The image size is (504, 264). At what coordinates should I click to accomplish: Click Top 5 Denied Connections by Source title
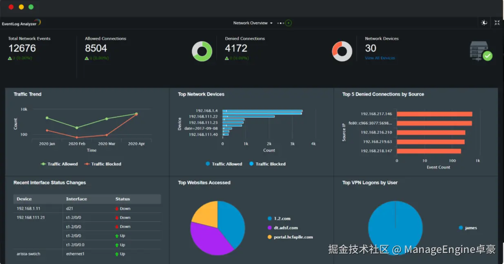click(x=383, y=94)
